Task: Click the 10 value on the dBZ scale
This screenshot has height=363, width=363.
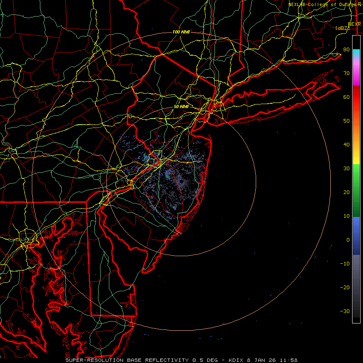Action: [346, 216]
